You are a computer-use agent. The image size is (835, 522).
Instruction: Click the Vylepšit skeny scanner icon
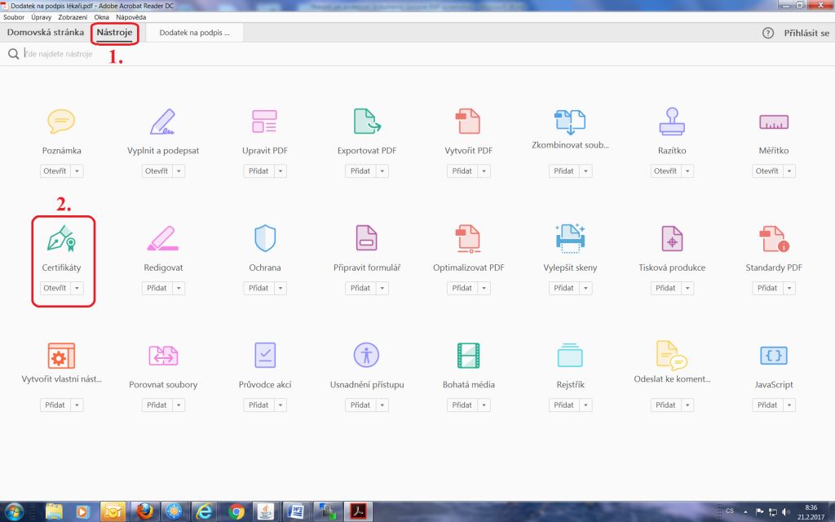pyautogui.click(x=570, y=238)
